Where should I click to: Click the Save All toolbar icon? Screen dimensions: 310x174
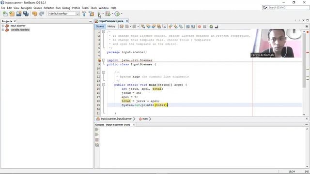tap(26, 14)
